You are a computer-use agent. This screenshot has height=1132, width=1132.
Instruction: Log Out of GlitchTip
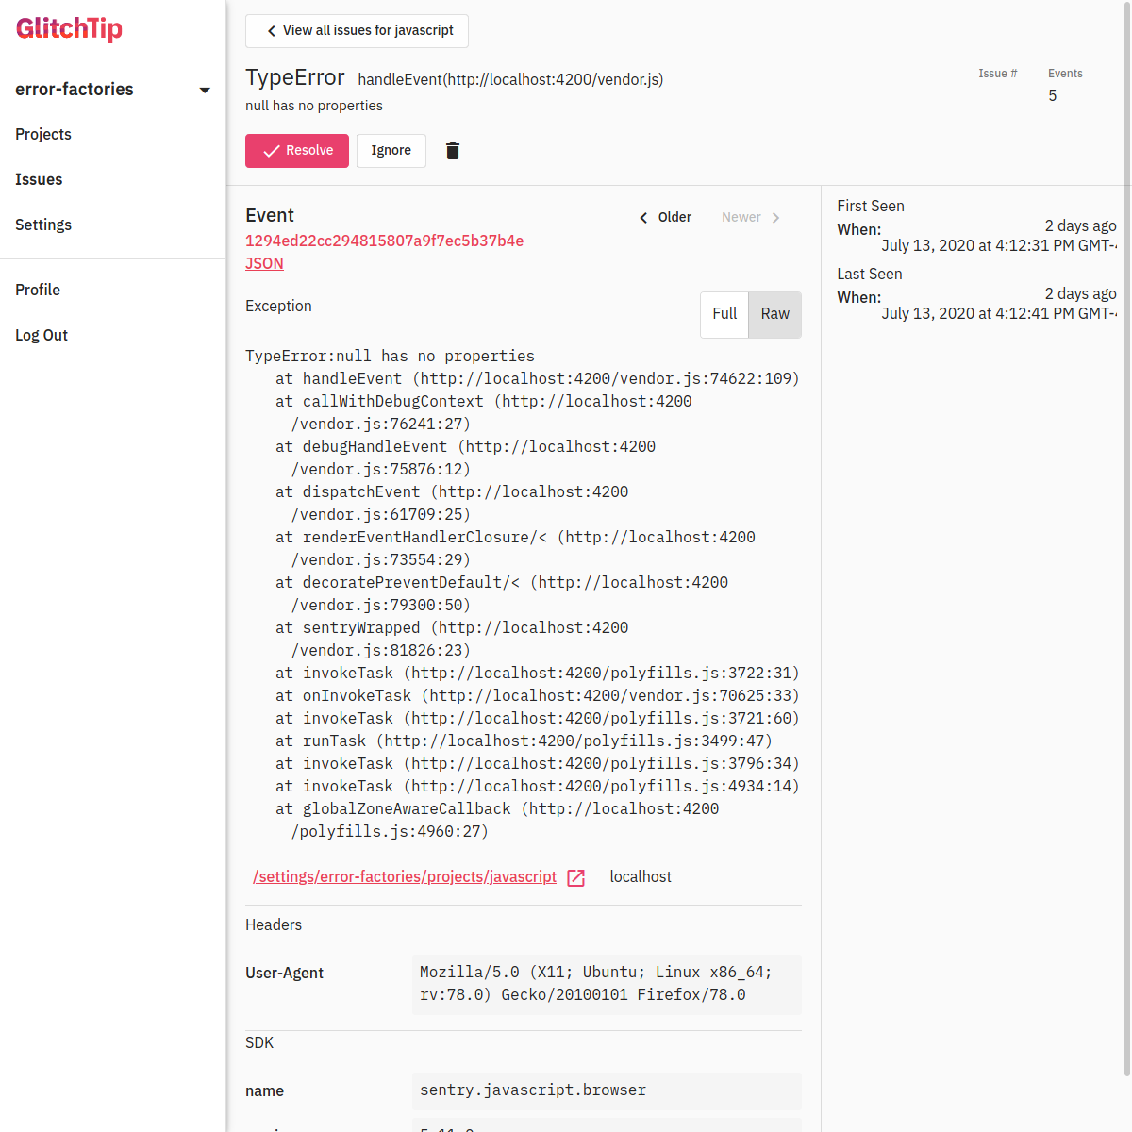coord(42,335)
